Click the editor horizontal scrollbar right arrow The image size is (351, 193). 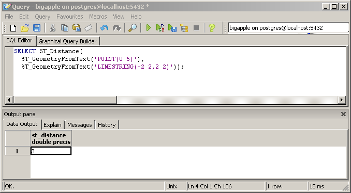pos(342,100)
